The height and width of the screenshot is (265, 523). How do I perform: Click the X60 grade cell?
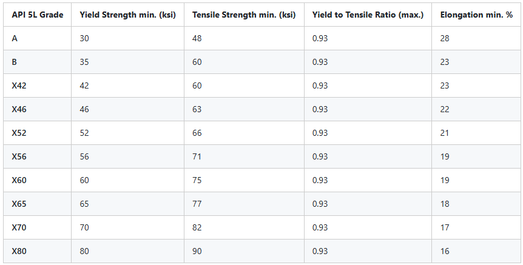[19, 180]
